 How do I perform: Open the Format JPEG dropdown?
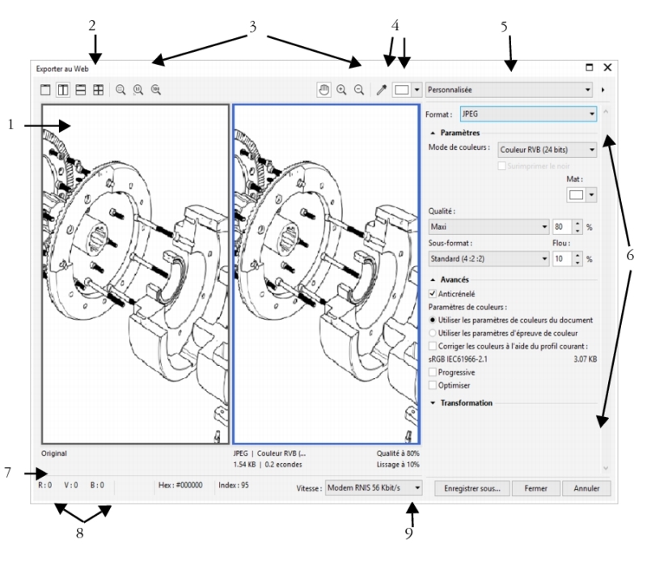click(529, 114)
